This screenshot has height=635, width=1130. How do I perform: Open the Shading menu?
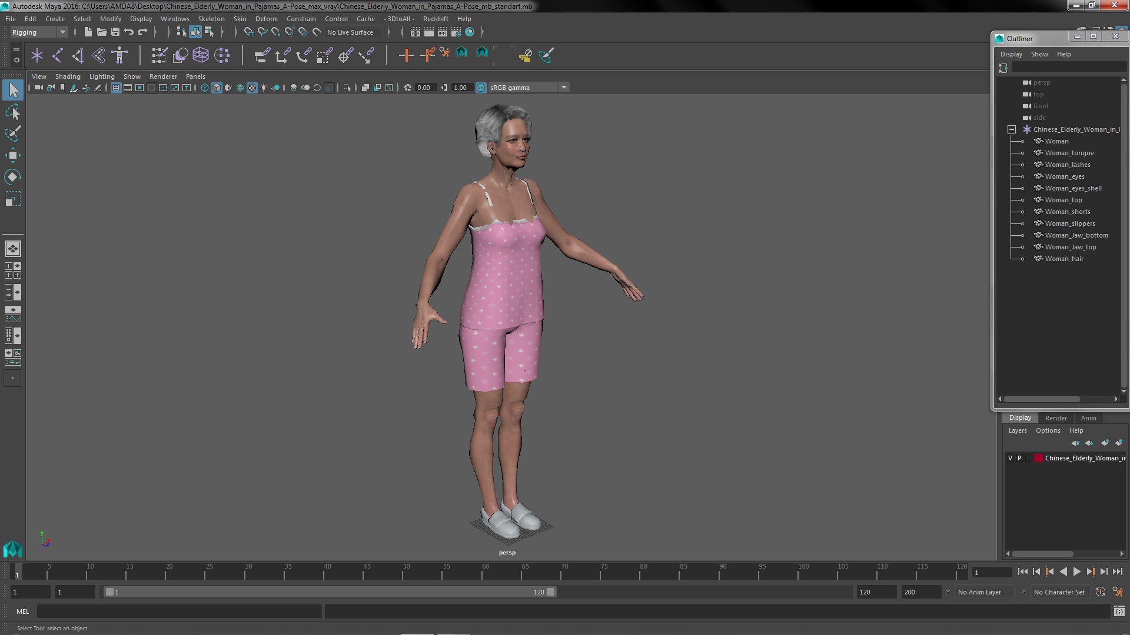click(68, 75)
